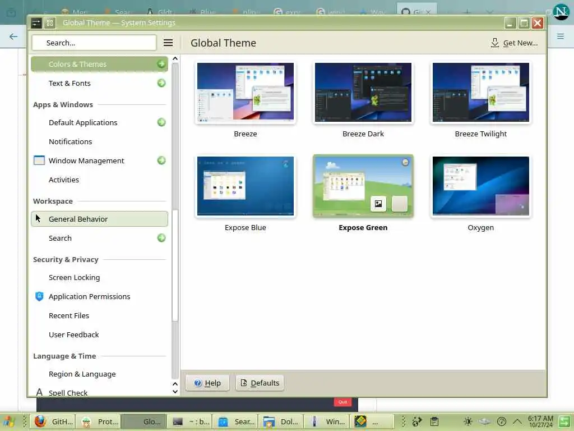The image size is (574, 431).
Task: Open Default Applications settings
Action: click(99, 122)
